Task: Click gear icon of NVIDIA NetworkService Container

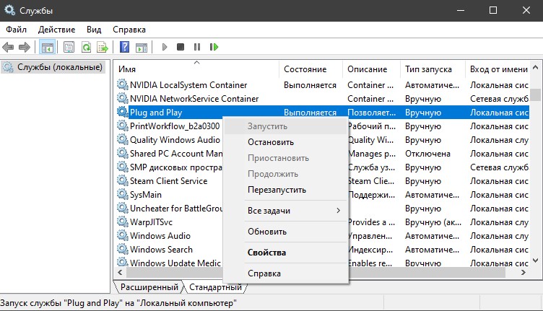Action: click(x=122, y=98)
